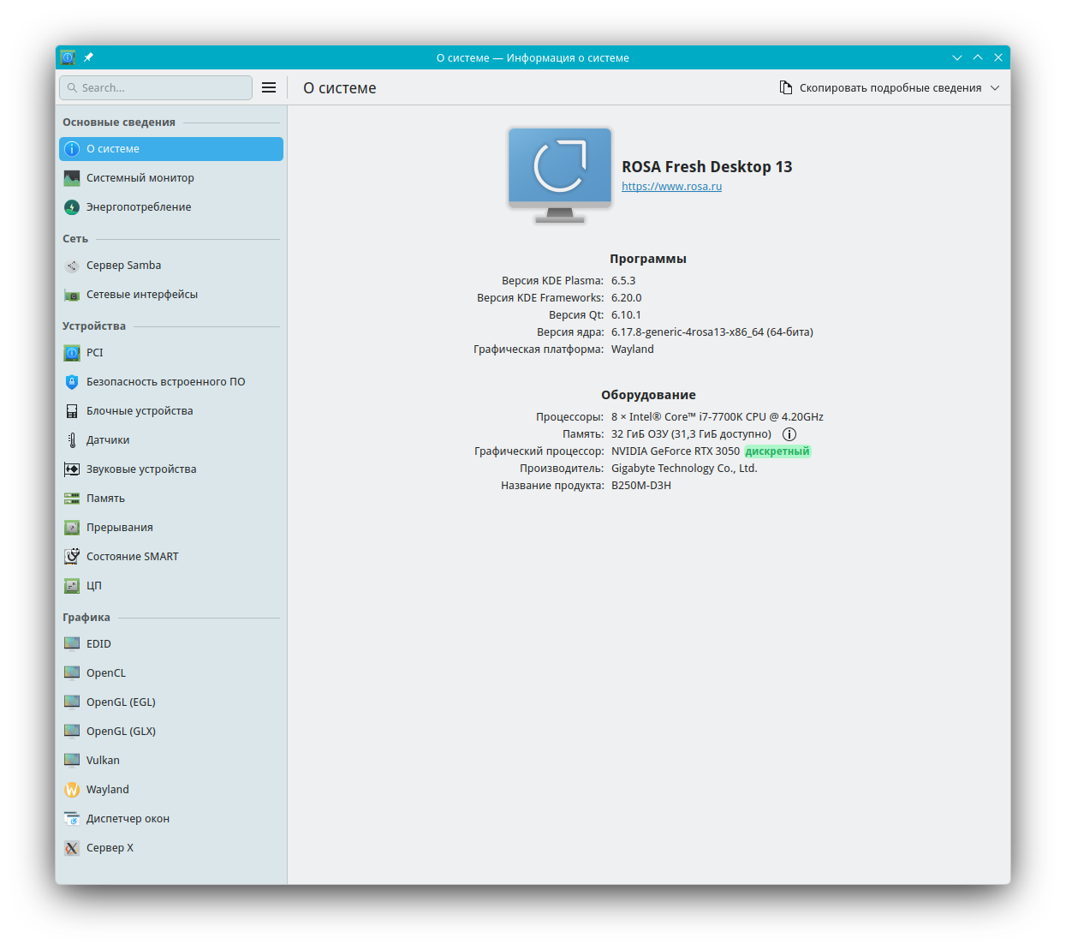Viewport: 1066px width, 950px height.
Task: Click Звуковые устройства icon
Action: tap(72, 469)
